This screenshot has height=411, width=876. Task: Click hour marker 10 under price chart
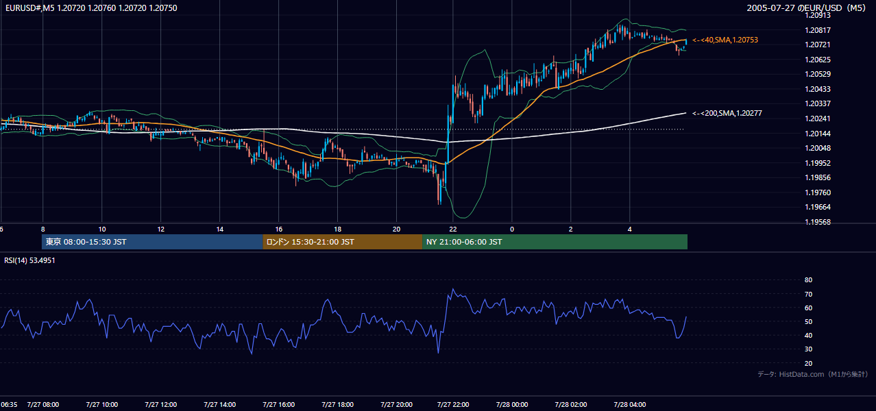point(102,229)
